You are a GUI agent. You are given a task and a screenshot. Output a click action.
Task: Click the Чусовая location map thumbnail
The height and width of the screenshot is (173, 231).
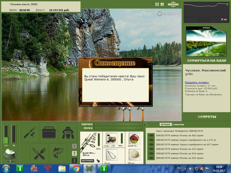coord(206,42)
